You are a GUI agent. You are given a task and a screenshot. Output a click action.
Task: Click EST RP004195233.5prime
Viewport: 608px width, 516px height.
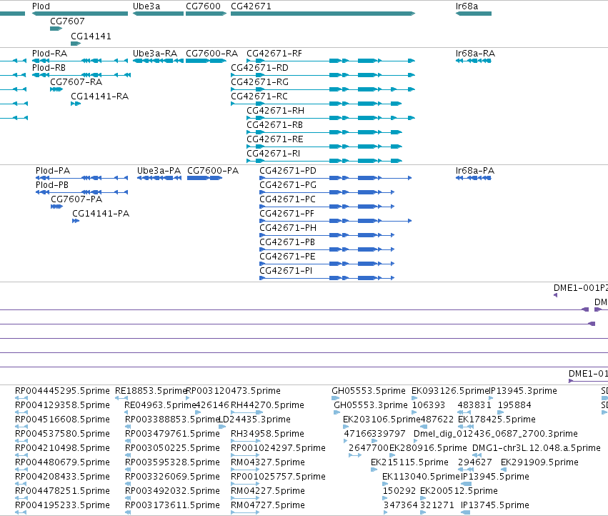point(62,505)
